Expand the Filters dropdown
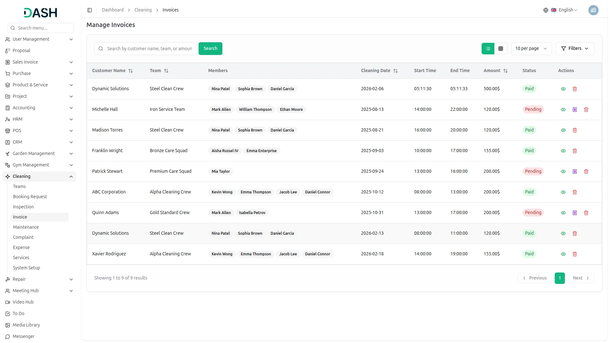This screenshot has width=610, height=343. click(575, 49)
